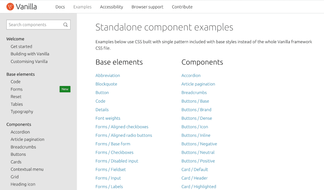The image size is (324, 190).
Task: Open Browser support in top navigation
Action: coord(147,7)
